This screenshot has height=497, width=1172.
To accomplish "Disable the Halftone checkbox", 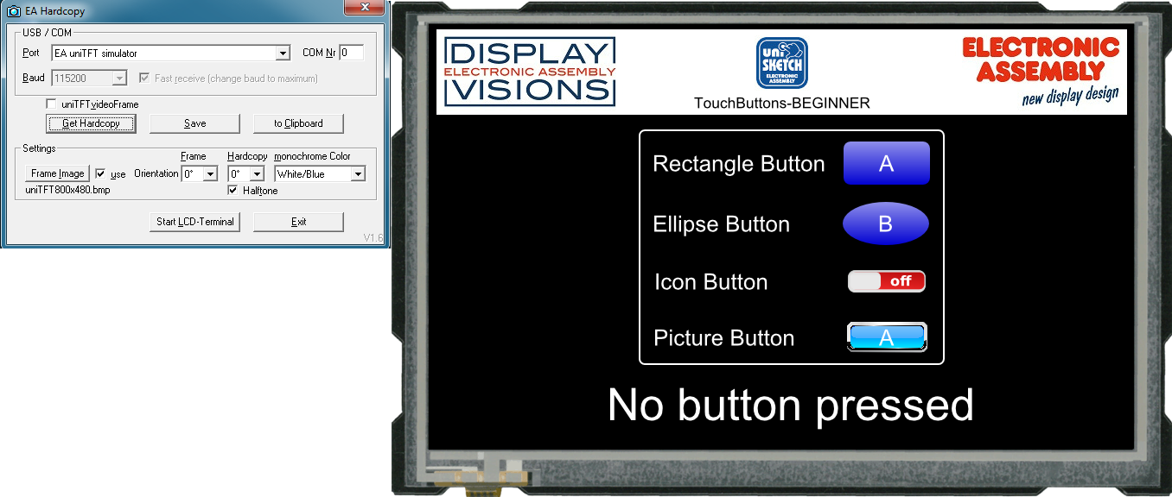I will pyautogui.click(x=232, y=190).
